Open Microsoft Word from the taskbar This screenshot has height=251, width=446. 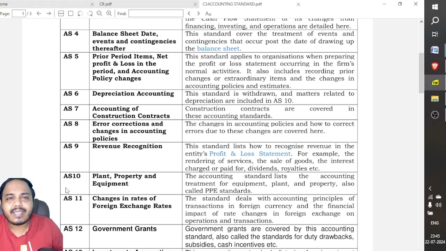click(x=435, y=50)
